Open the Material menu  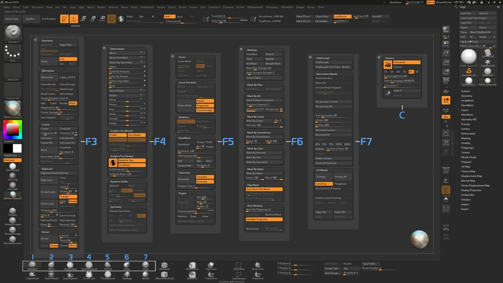(x=113, y=7)
